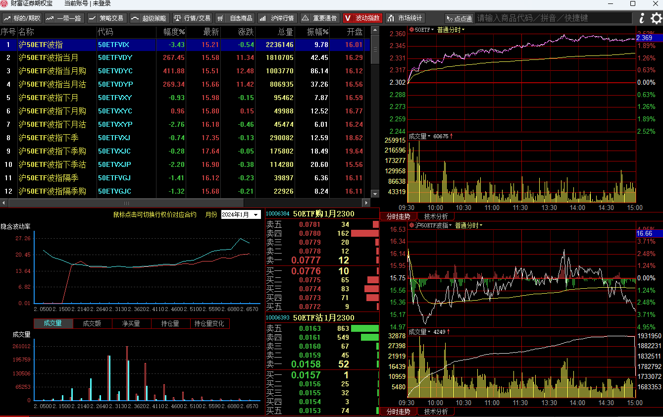663x417 pixels.
Task: Switch the volume chart to 净买量
Action: point(131,323)
